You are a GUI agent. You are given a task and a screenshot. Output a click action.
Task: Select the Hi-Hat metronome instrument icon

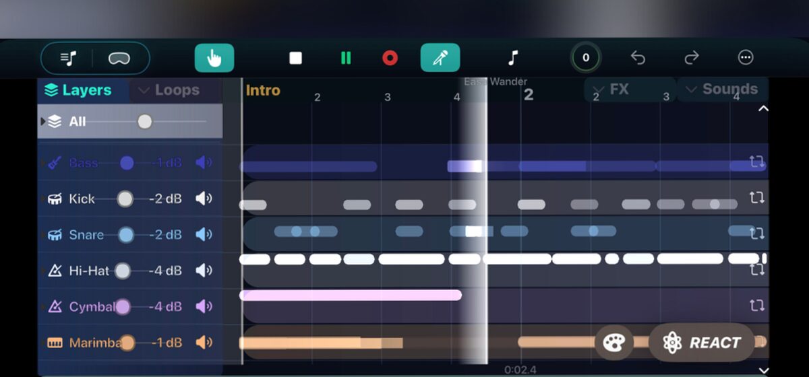point(55,271)
